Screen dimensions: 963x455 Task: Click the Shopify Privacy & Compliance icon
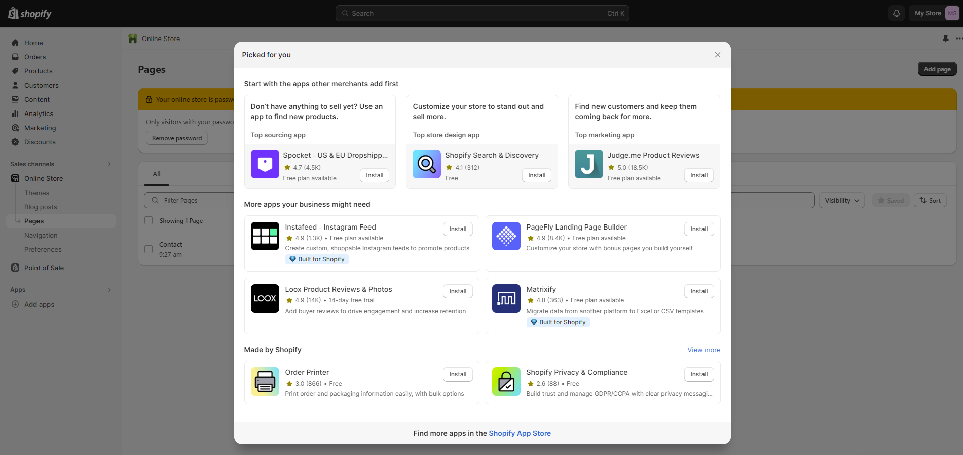point(506,382)
